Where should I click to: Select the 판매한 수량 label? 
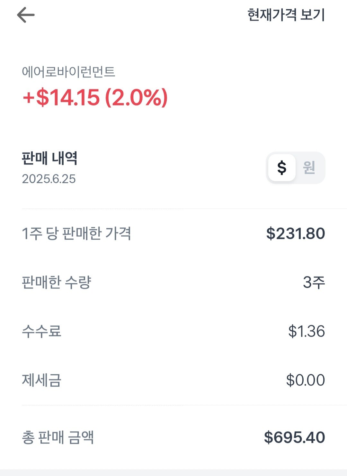coord(57,282)
